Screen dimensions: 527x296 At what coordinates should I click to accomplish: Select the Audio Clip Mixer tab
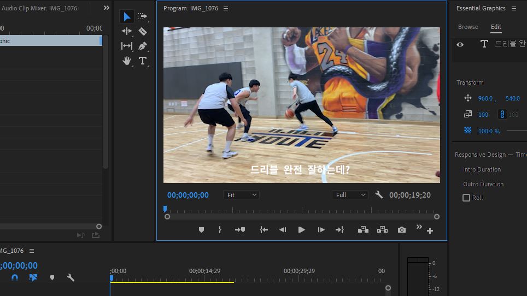click(x=39, y=8)
